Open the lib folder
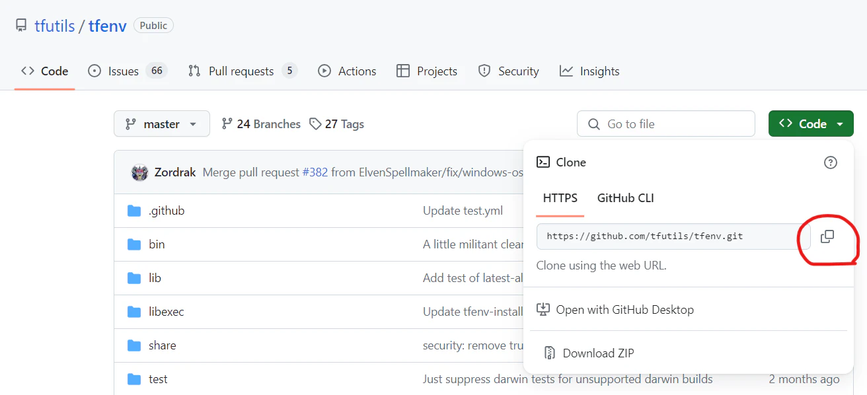Viewport: 867px width, 395px height. (x=155, y=278)
